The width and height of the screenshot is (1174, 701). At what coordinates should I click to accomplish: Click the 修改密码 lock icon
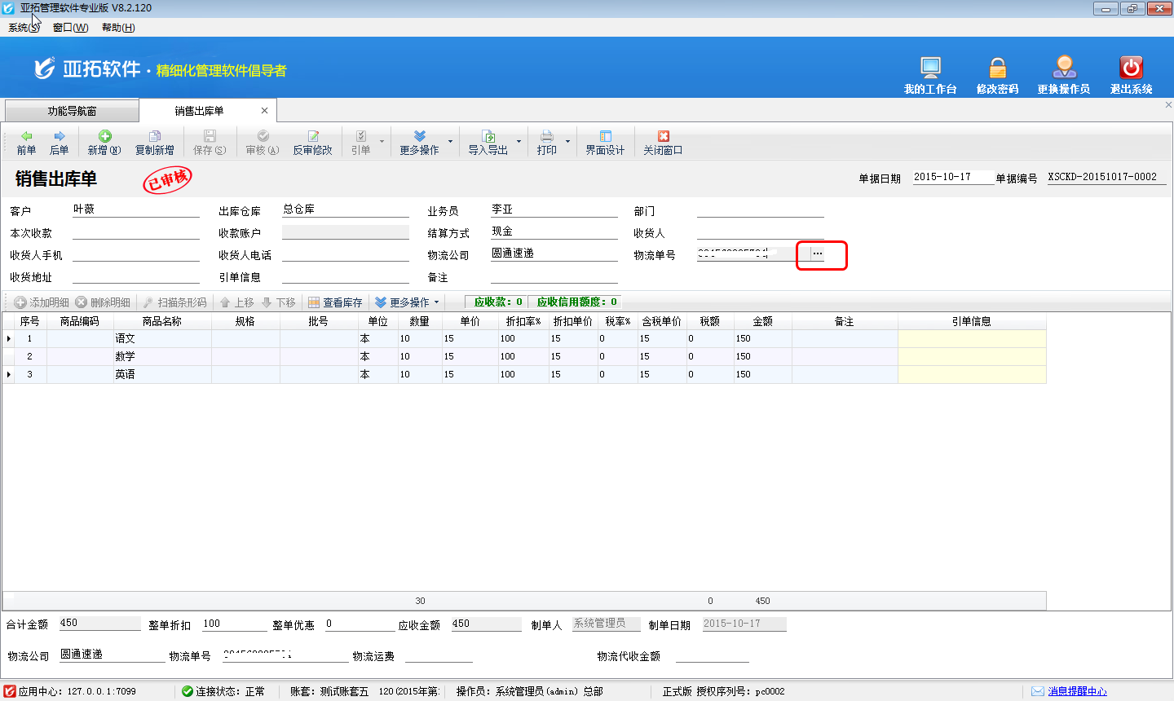point(997,68)
